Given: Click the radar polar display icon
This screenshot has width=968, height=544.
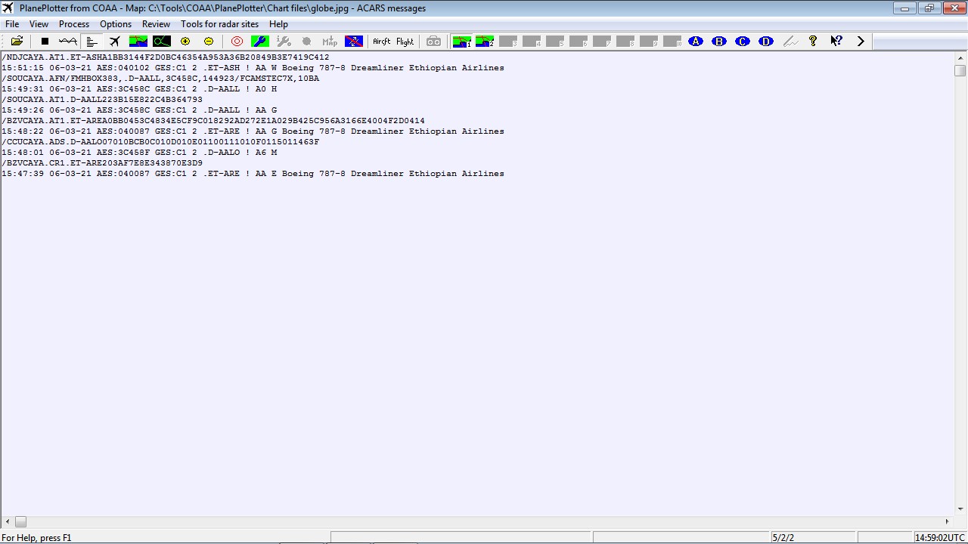Looking at the screenshot, I should (x=162, y=41).
